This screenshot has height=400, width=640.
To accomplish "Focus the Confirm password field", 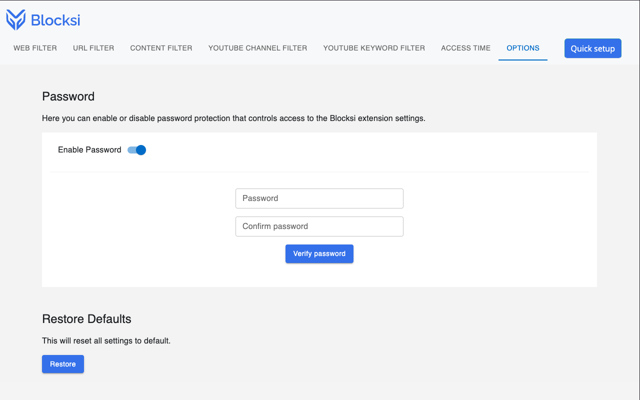I will tap(319, 226).
